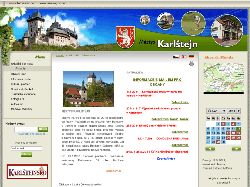Open Sportovní přehled menu item
This screenshot has height=187, width=250.
tap(22, 89)
